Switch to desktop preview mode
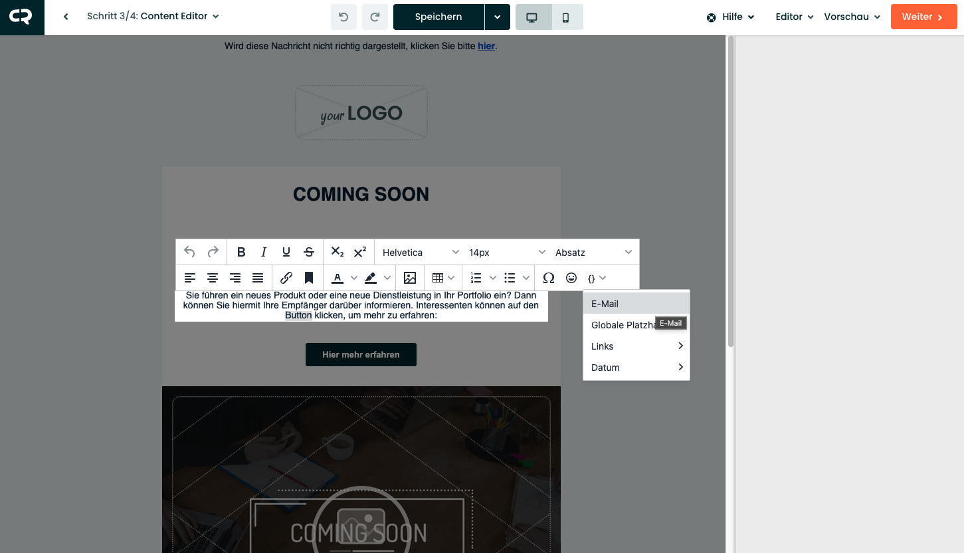 [x=532, y=17]
